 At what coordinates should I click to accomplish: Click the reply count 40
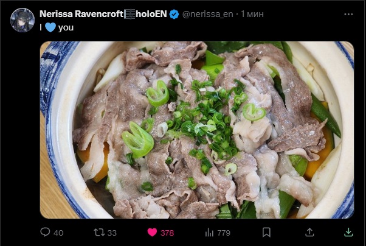click(58, 233)
